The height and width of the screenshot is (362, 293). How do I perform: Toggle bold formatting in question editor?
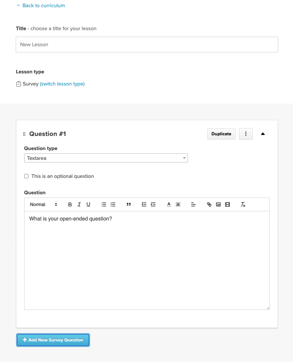[70, 204]
